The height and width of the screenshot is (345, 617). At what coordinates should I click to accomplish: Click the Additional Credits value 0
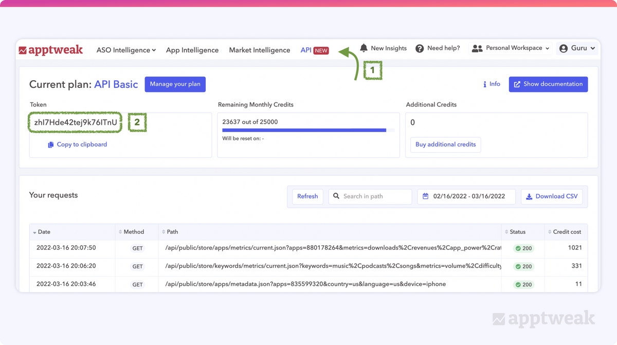[412, 122]
